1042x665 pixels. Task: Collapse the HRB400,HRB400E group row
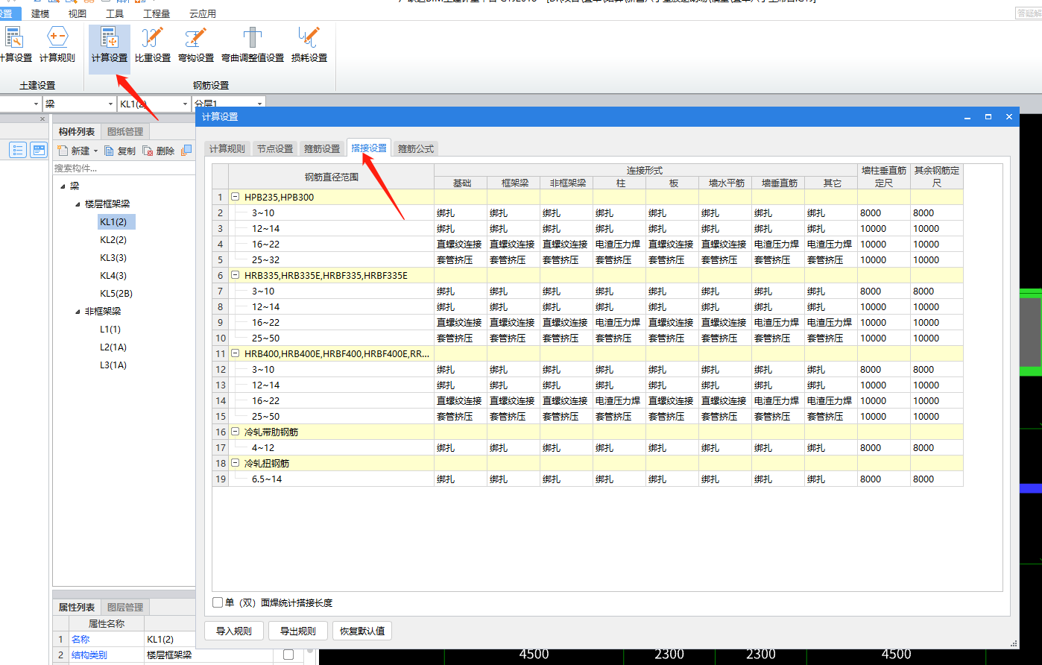pyautogui.click(x=235, y=354)
